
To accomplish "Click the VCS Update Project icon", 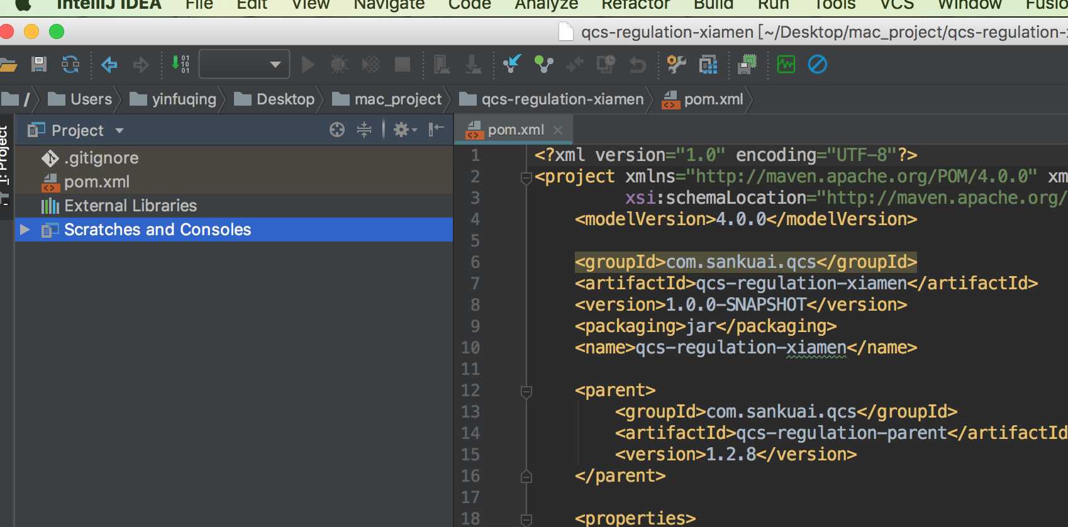I will pos(512,64).
